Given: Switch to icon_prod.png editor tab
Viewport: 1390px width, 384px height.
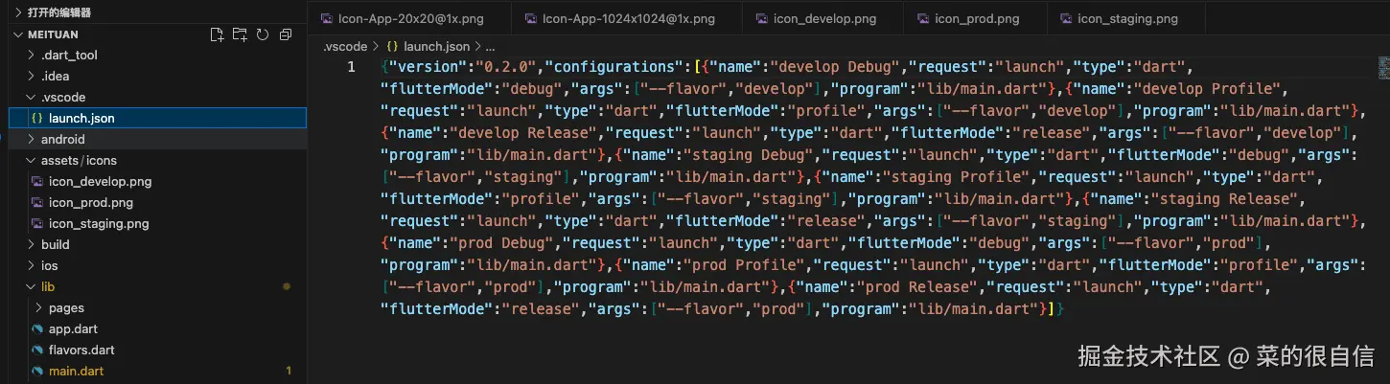Looking at the screenshot, I should pyautogui.click(x=975, y=18).
